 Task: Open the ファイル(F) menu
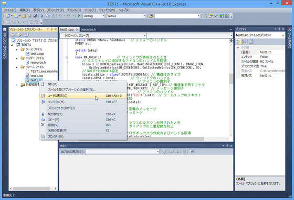(x=10, y=10)
